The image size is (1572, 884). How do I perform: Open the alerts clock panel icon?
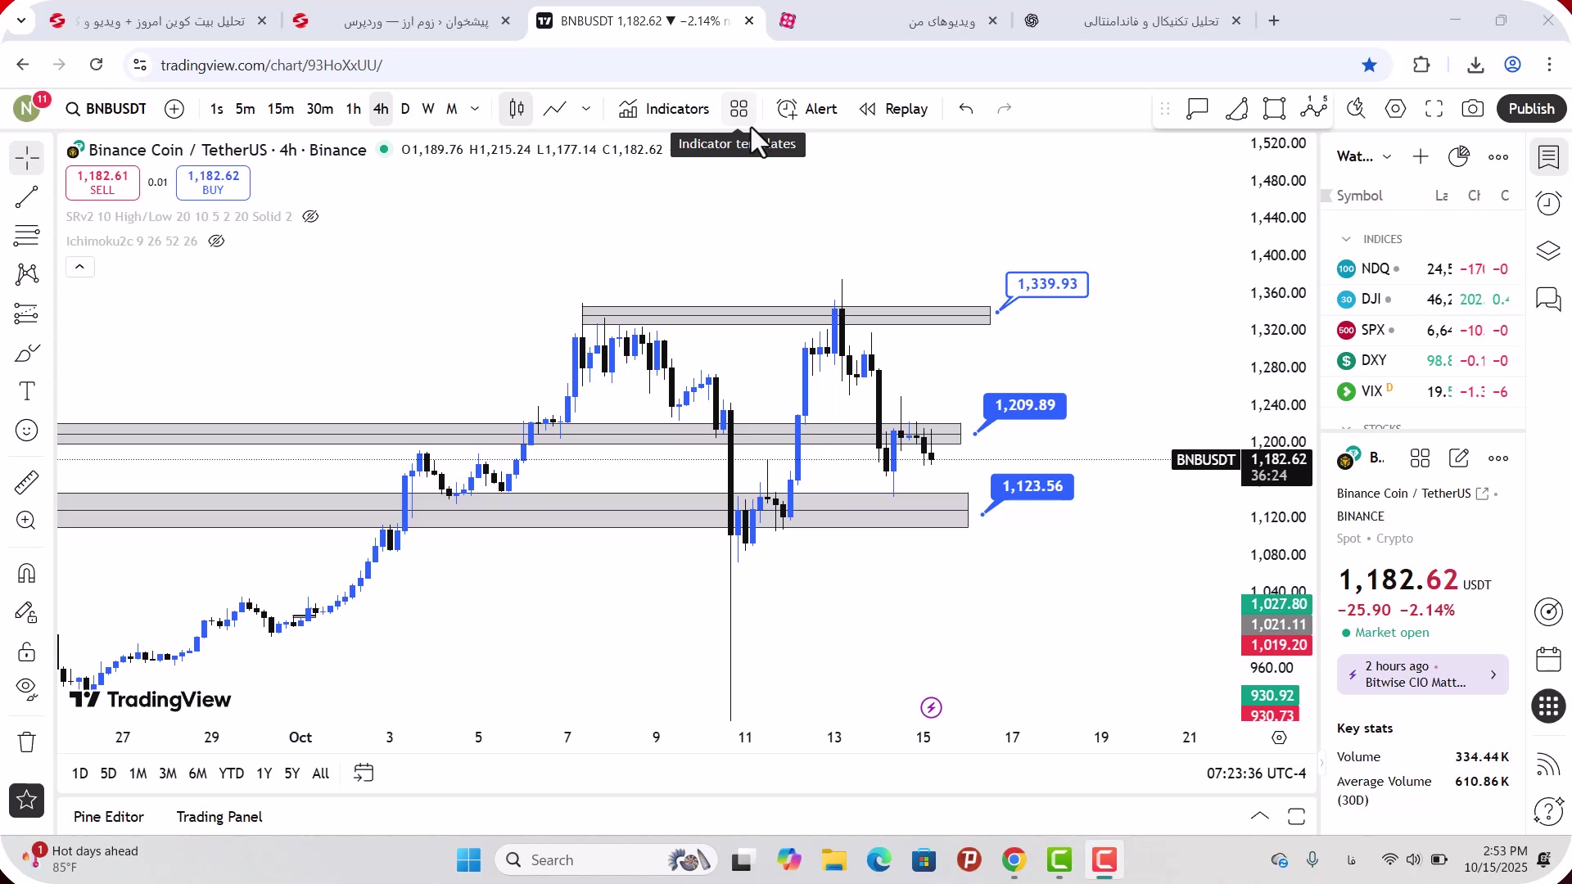click(1548, 203)
